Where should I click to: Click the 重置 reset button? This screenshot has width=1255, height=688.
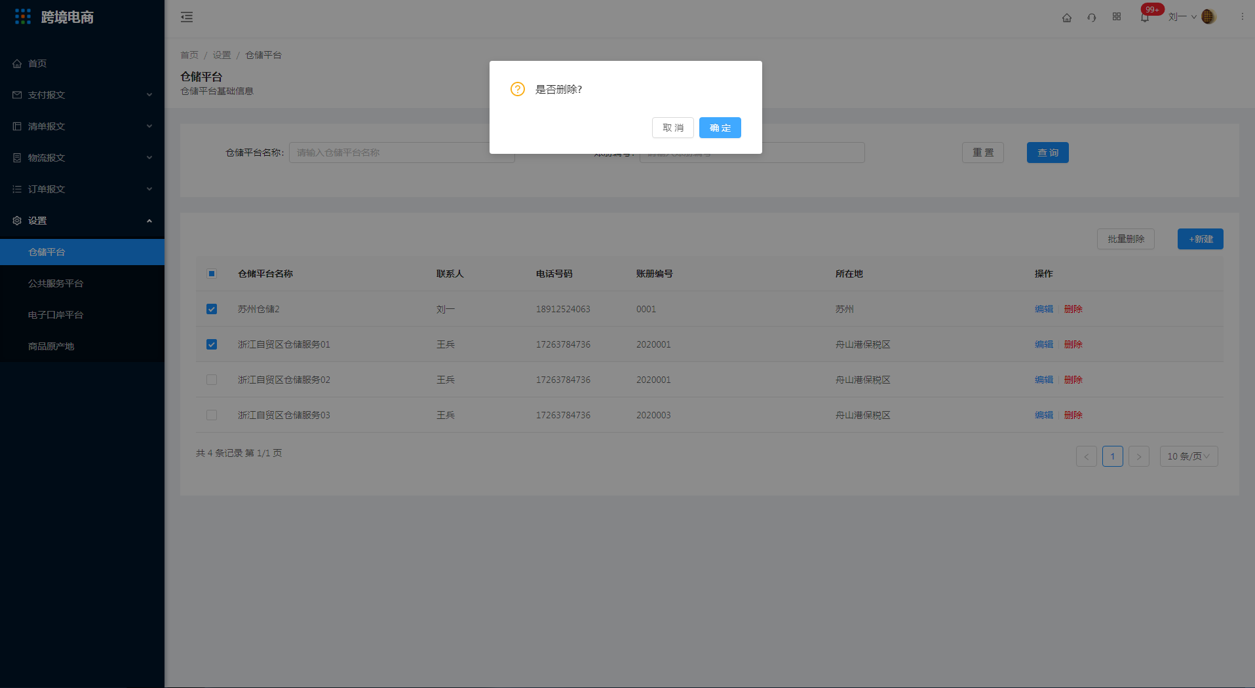click(983, 153)
